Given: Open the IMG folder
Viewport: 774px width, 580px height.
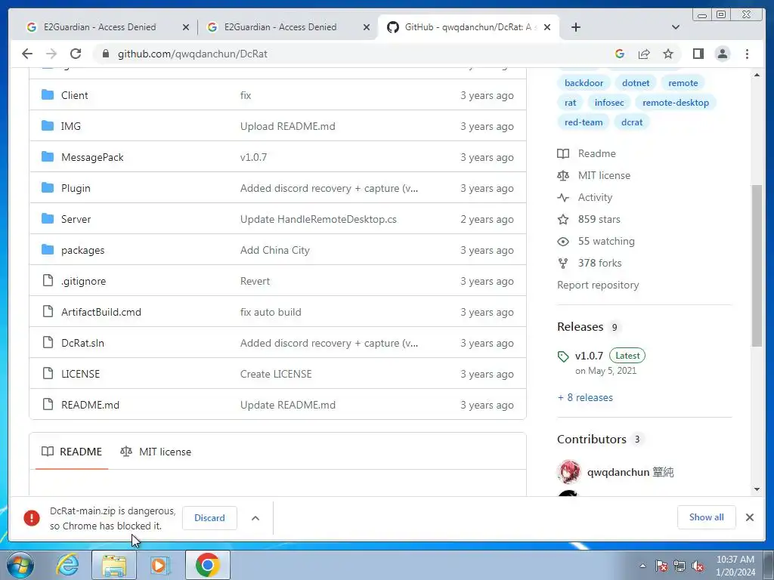Looking at the screenshot, I should [x=70, y=126].
